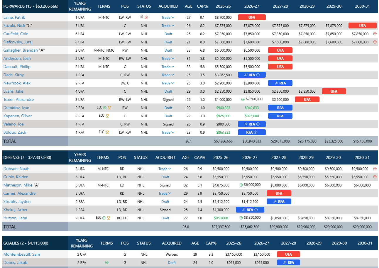The image size is (379, 268).
Task: Expand the Trade details for Nick Suzuki
Action: [168, 26]
